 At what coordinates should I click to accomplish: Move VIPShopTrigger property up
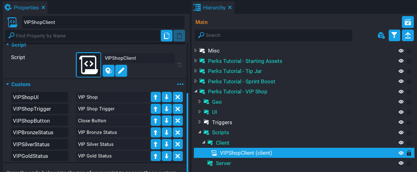click(155, 109)
